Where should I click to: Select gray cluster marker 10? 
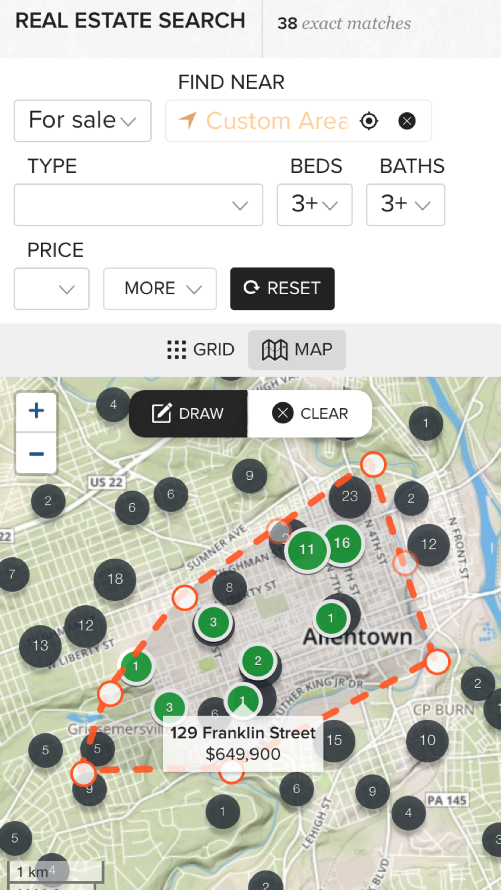click(x=427, y=740)
